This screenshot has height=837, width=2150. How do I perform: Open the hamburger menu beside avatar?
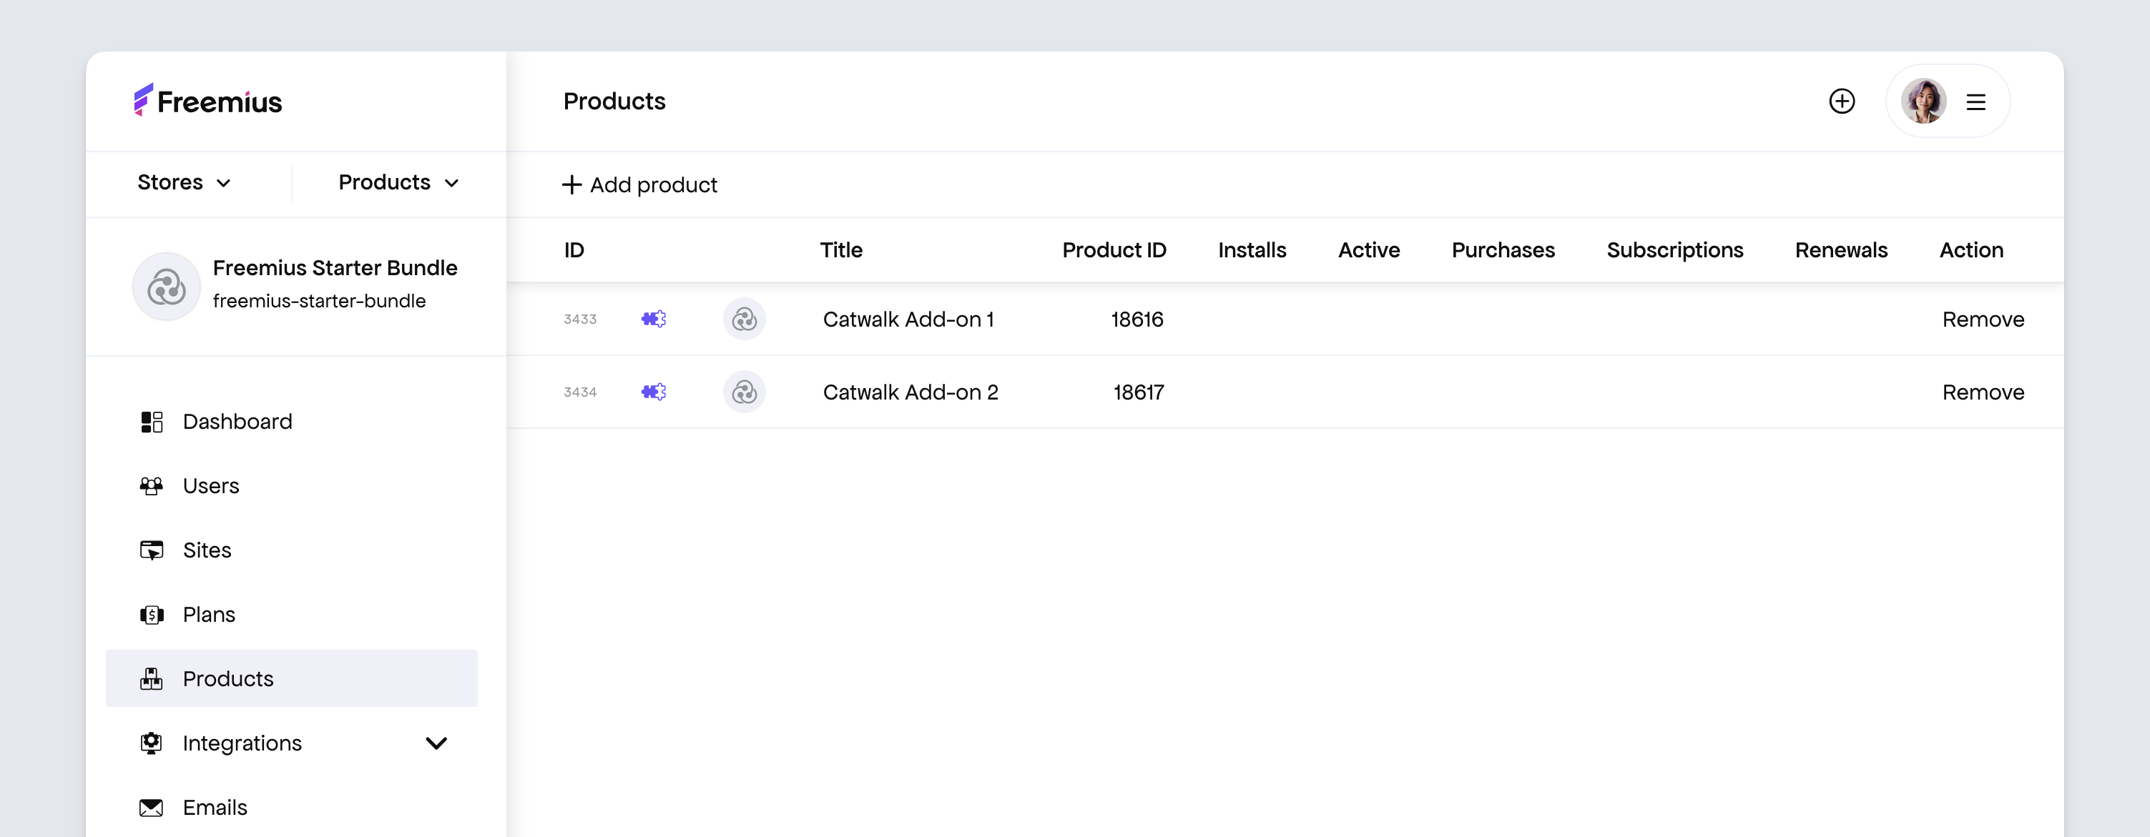tap(1975, 101)
